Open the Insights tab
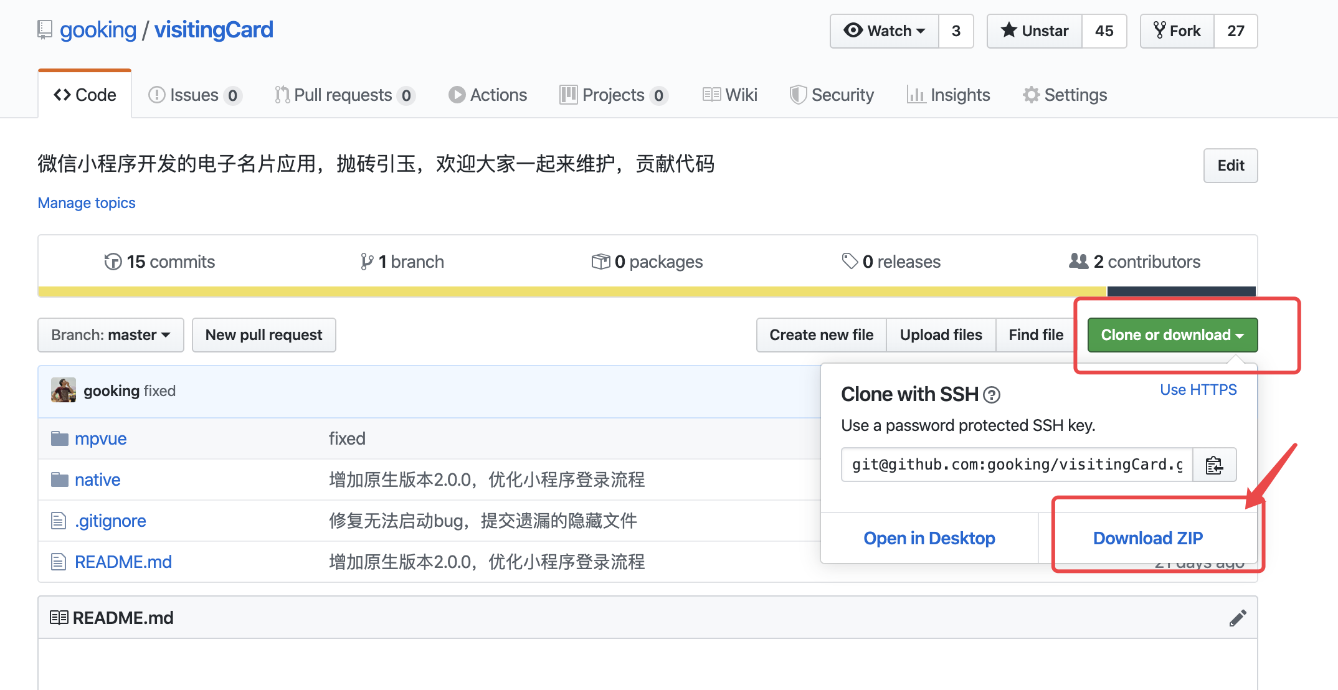The image size is (1338, 690). (x=949, y=95)
